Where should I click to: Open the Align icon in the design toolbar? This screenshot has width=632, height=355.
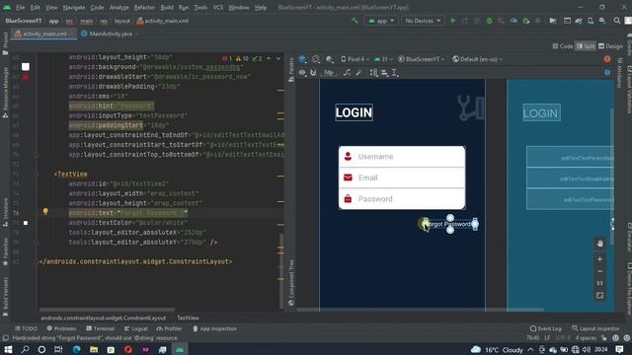click(384, 73)
